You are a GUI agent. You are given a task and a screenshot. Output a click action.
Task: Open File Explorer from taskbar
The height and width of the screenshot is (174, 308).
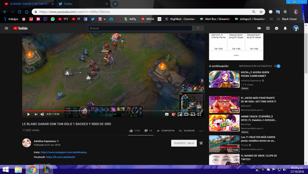tap(18, 170)
